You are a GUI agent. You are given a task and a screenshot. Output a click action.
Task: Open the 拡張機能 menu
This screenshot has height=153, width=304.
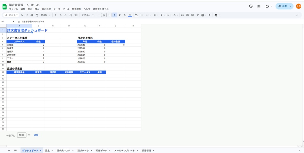pos(76,9)
